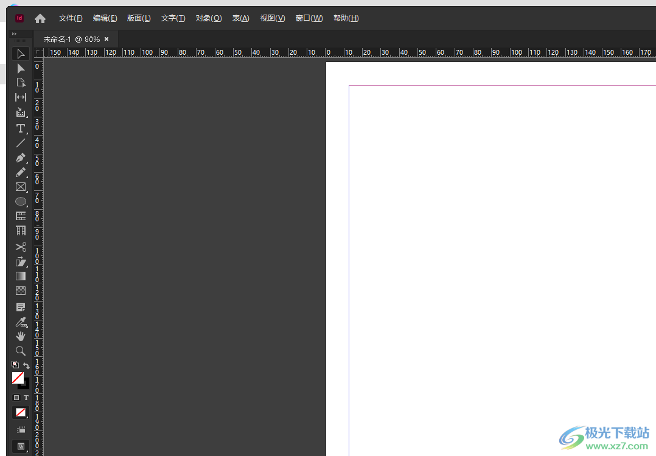
Task: Select the Gradient Swatch tool
Action: (x=21, y=276)
